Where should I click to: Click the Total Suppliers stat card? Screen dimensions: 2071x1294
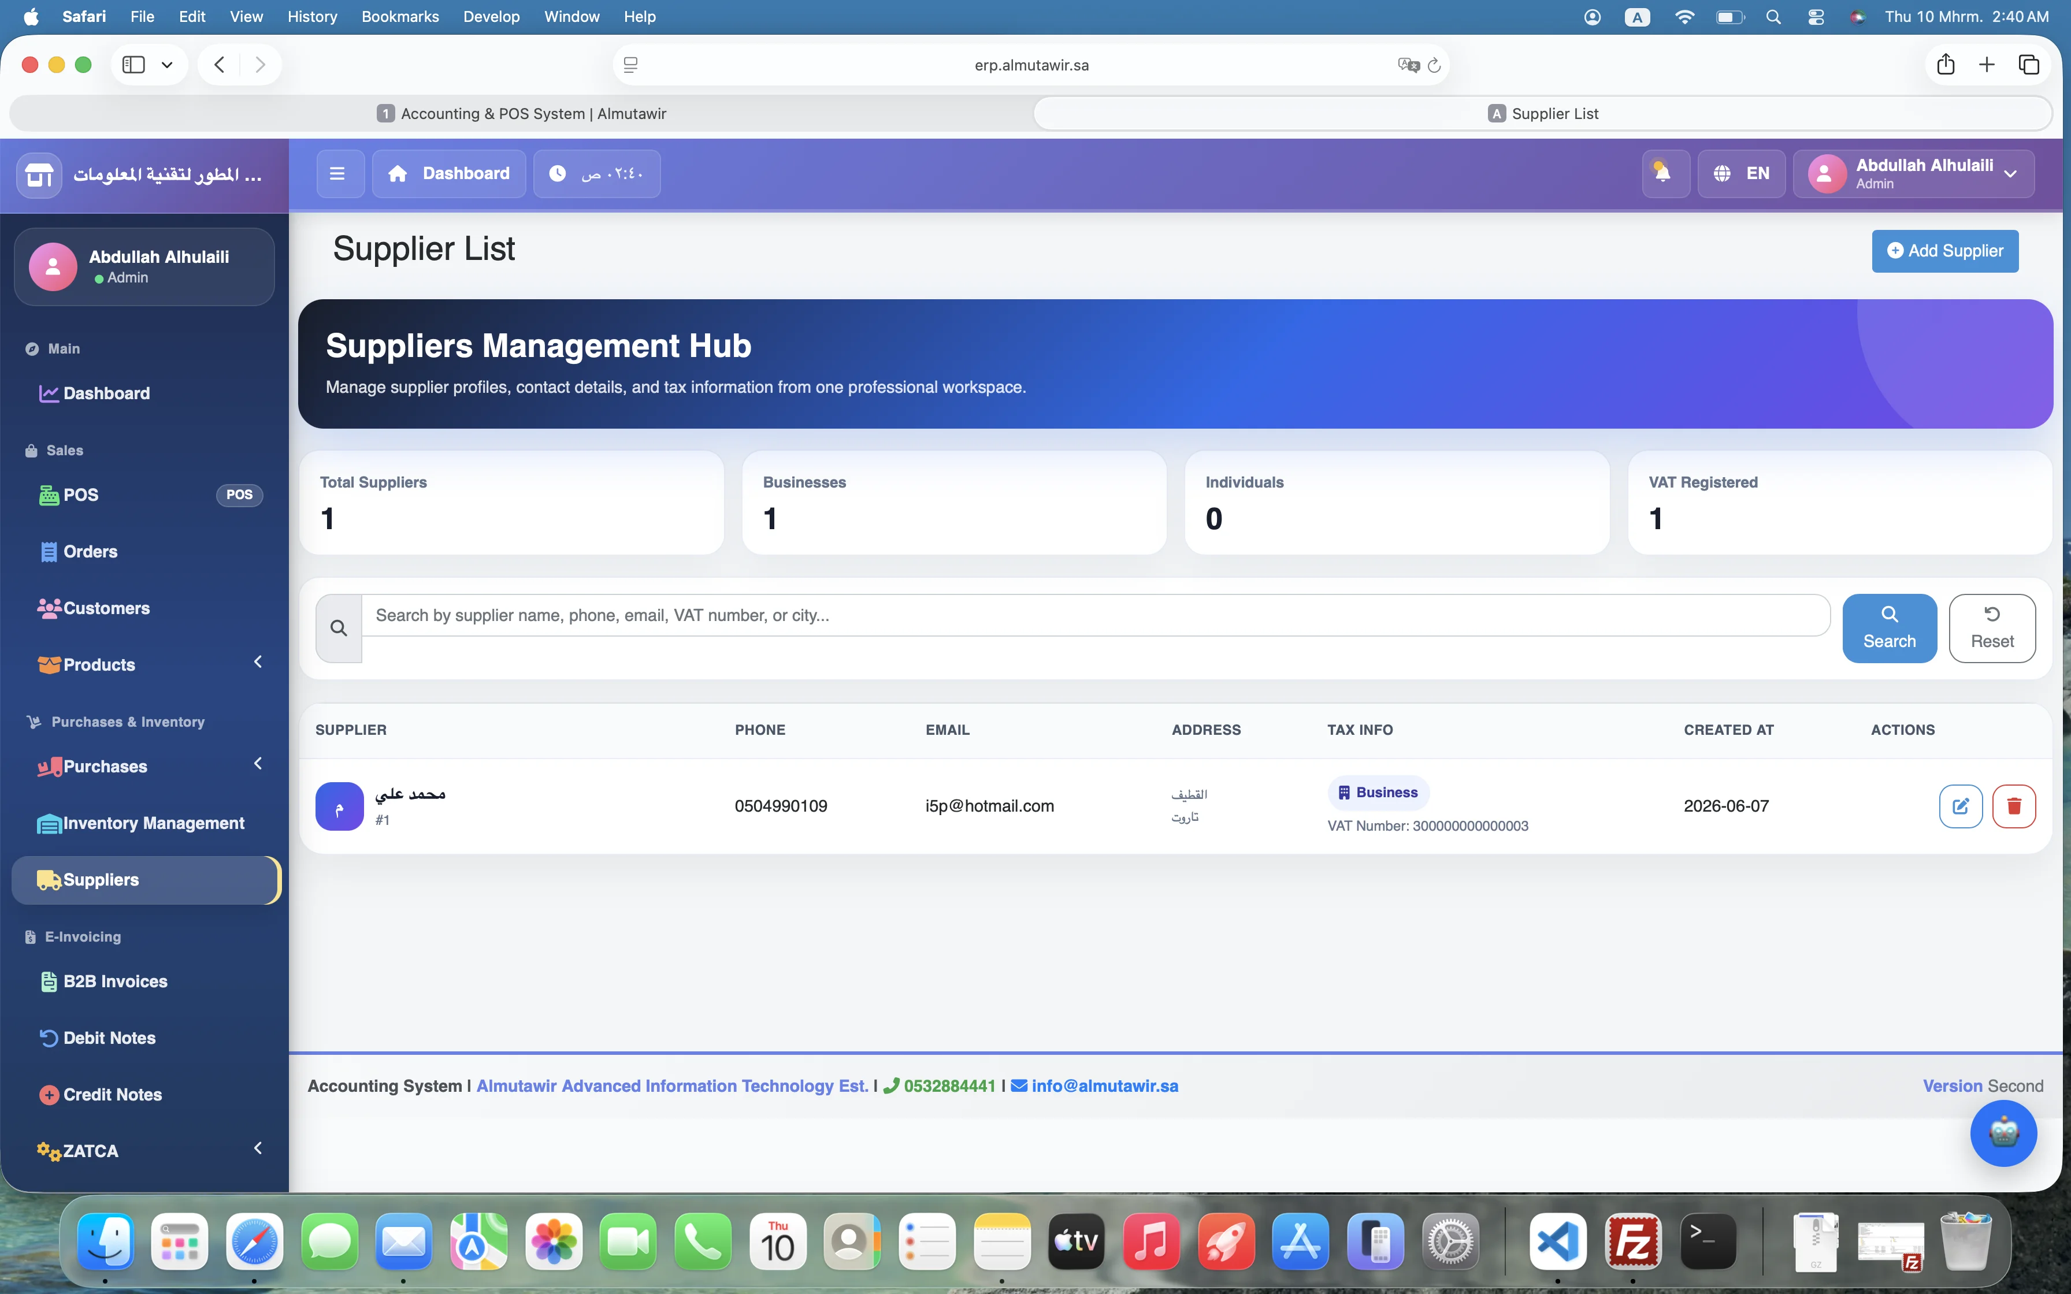tap(512, 503)
